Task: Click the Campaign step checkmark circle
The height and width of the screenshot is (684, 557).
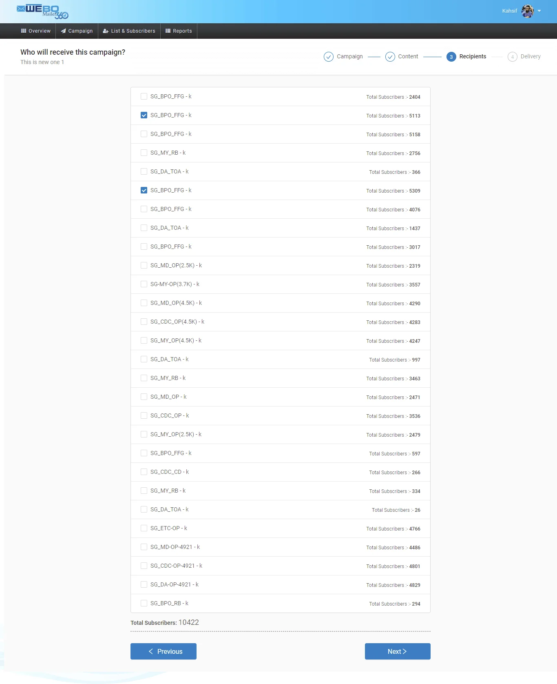Action: click(x=329, y=57)
